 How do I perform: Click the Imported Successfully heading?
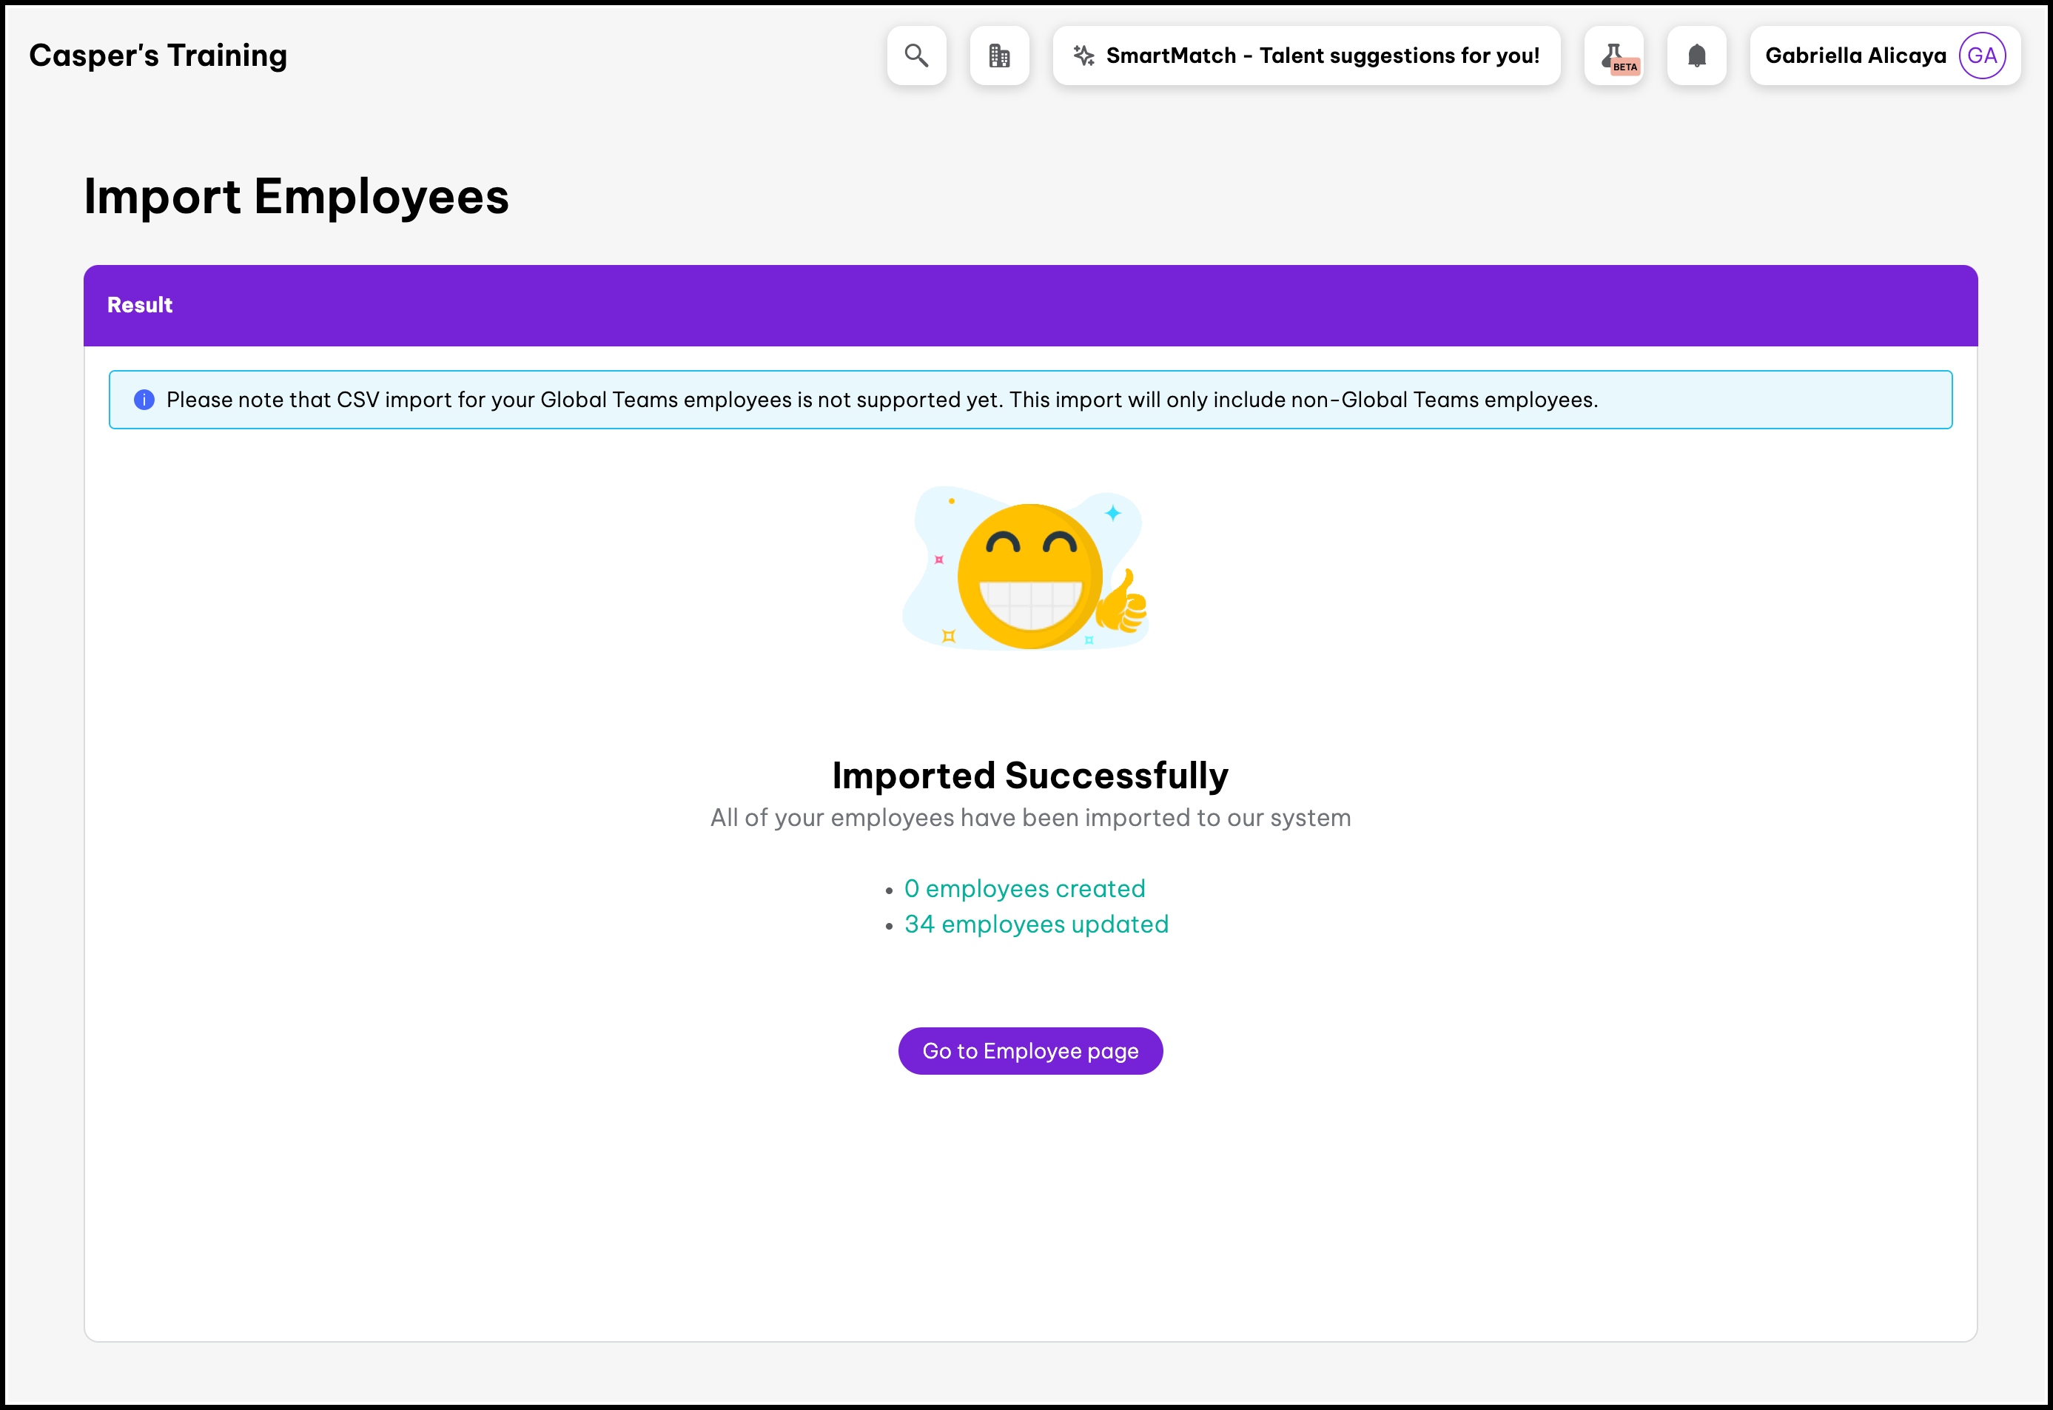1030,776
